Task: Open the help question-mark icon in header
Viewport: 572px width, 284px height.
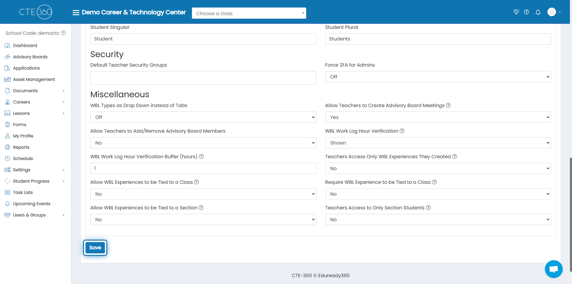Action: coord(526,12)
